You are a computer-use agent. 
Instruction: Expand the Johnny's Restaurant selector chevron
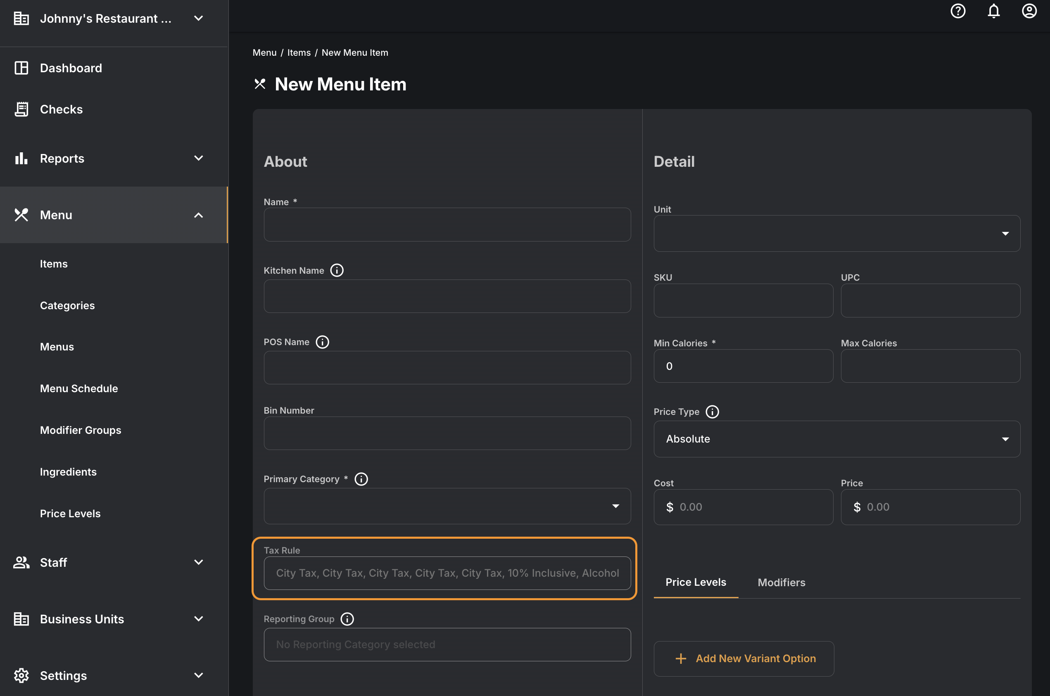coord(199,18)
